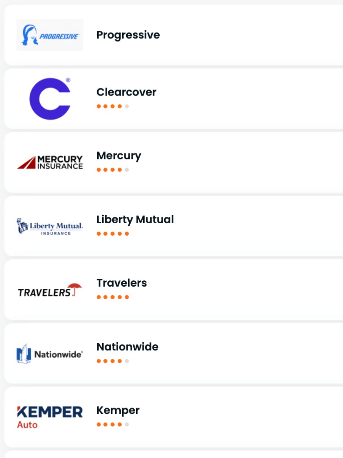Click the purple Clearcover C logo
Image resolution: width=343 pixels, height=458 pixels.
tap(50, 99)
